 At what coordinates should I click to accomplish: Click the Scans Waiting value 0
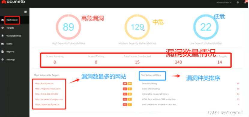click(96, 62)
